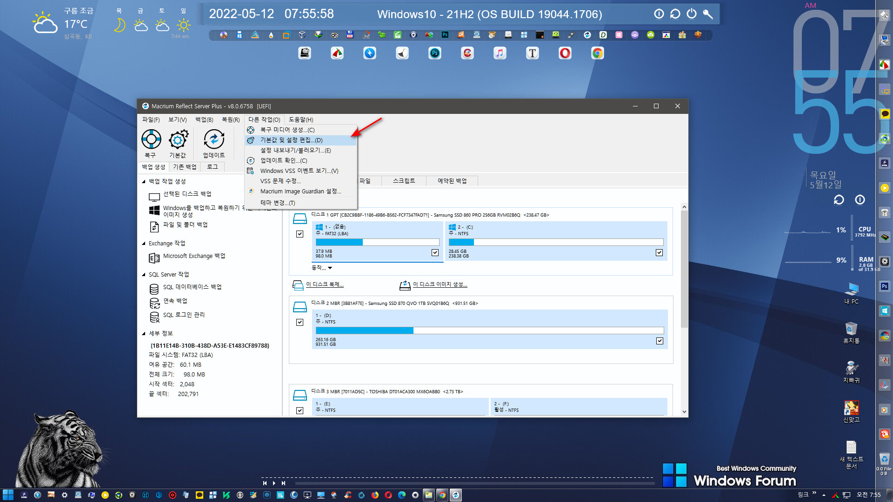Click the Chrome taskbar icon
Screen dimensions: 893x502
pyautogui.click(x=442, y=495)
